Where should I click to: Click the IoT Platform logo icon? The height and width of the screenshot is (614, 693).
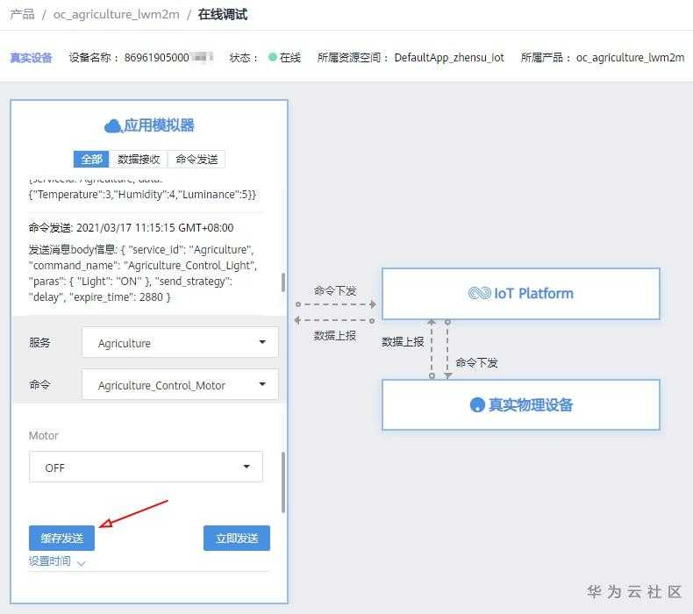click(x=480, y=293)
